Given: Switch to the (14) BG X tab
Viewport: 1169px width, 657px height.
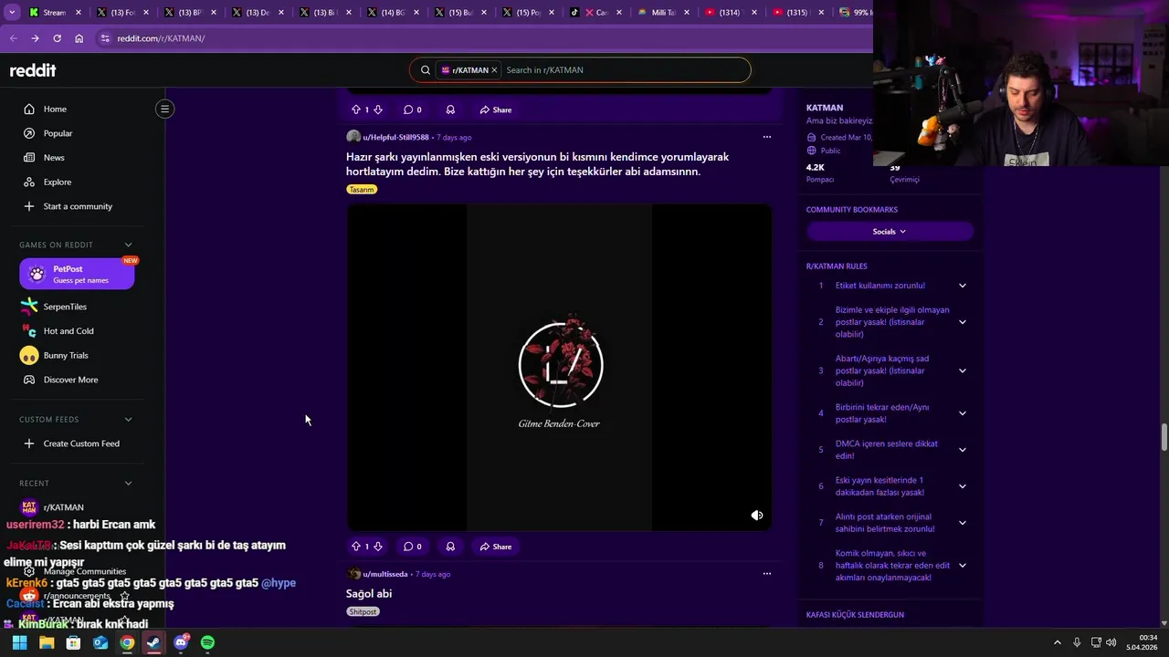Looking at the screenshot, I should (394, 13).
